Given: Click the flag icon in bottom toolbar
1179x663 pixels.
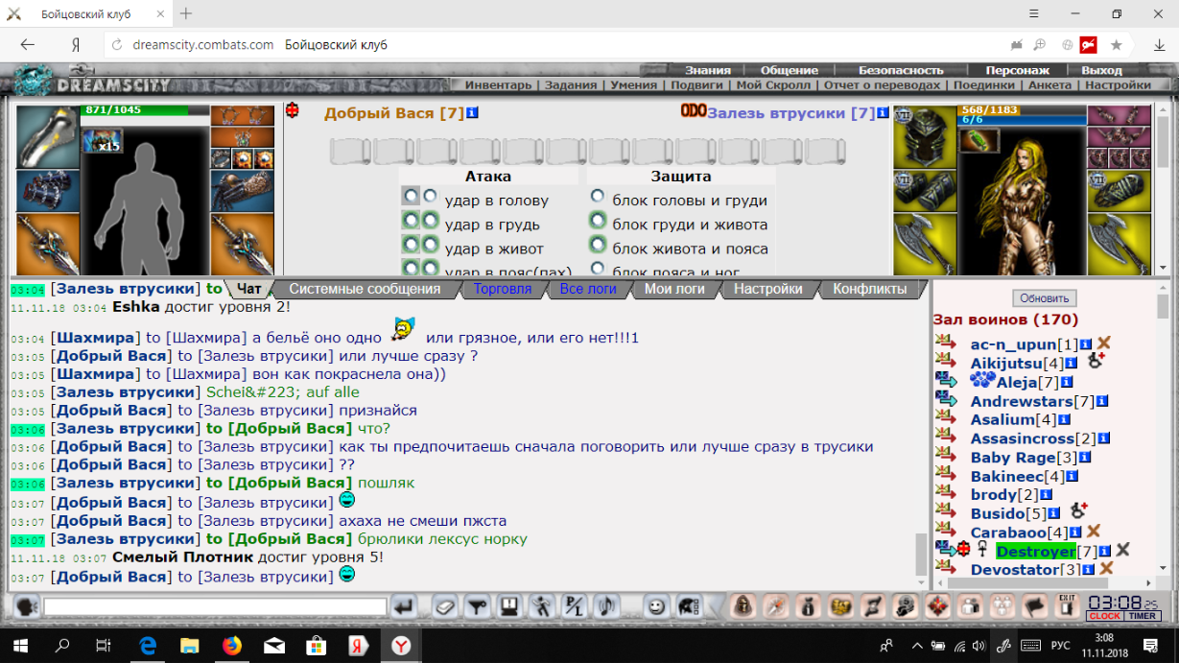Looking at the screenshot, I should pyautogui.click(x=1033, y=606).
